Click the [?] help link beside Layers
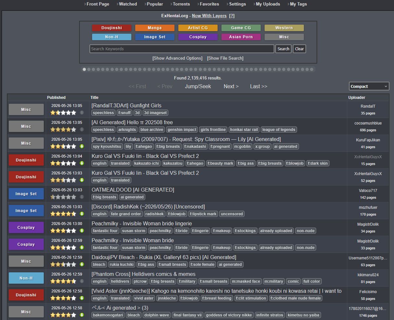Viewport: 394px width, 320px height. pyautogui.click(x=232, y=16)
